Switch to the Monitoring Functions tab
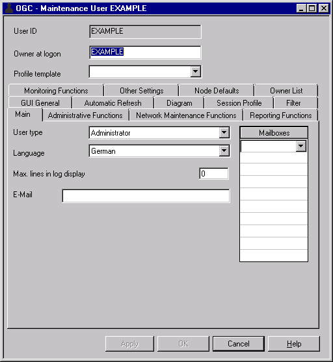 tap(56, 91)
